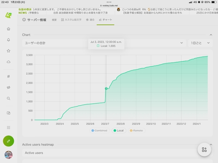Select the チャート tab

[106, 20]
